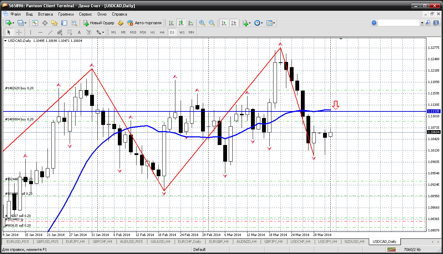Image resolution: width=443 pixels, height=254 pixels.
Task: Click the Новый Ордер button
Action: pos(99,23)
